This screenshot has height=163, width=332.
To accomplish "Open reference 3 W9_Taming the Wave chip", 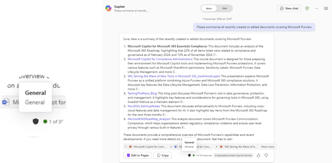I will click(236, 147).
